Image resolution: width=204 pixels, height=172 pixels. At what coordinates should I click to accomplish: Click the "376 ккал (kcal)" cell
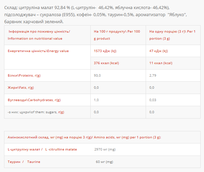click(x=106, y=63)
